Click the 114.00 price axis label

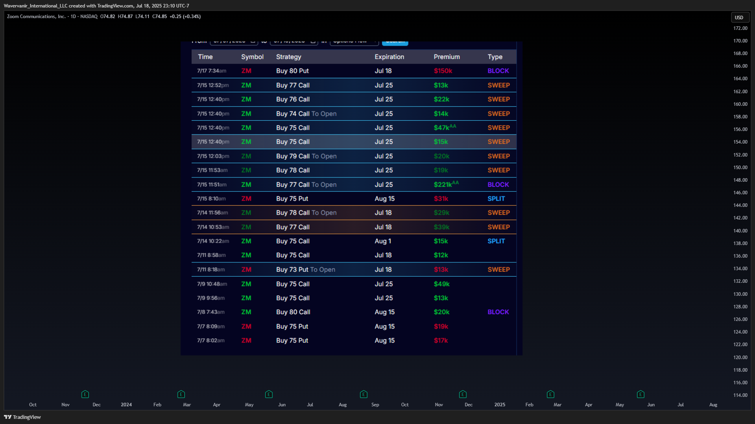740,395
